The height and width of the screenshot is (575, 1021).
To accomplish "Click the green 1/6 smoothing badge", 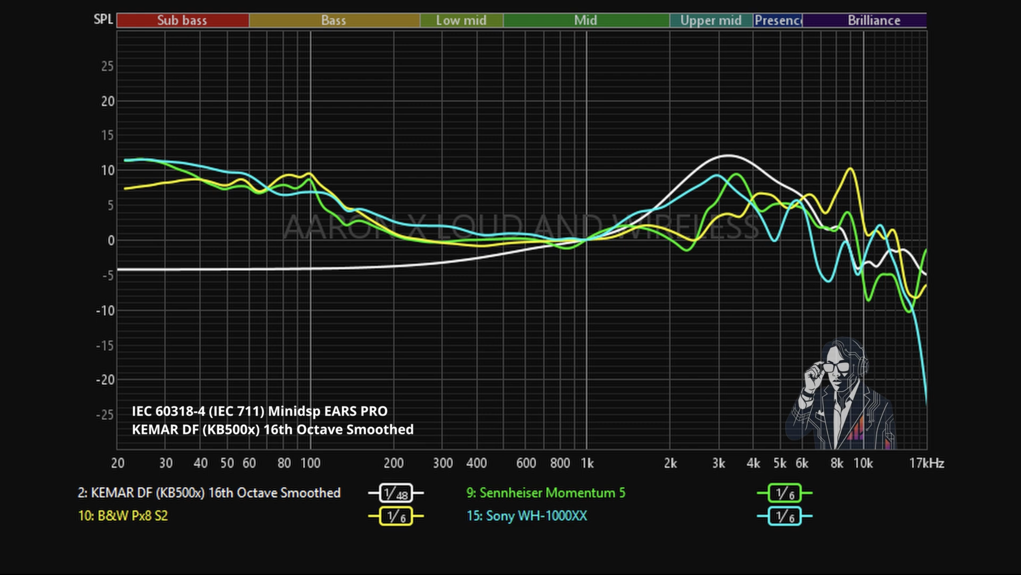I will (785, 493).
